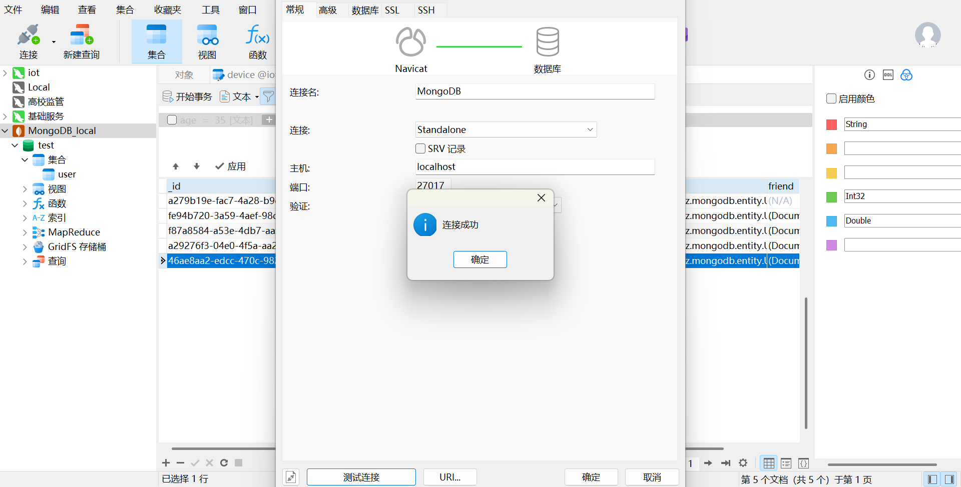The image size is (961, 487).
Task: Click the URI... button
Action: (450, 477)
